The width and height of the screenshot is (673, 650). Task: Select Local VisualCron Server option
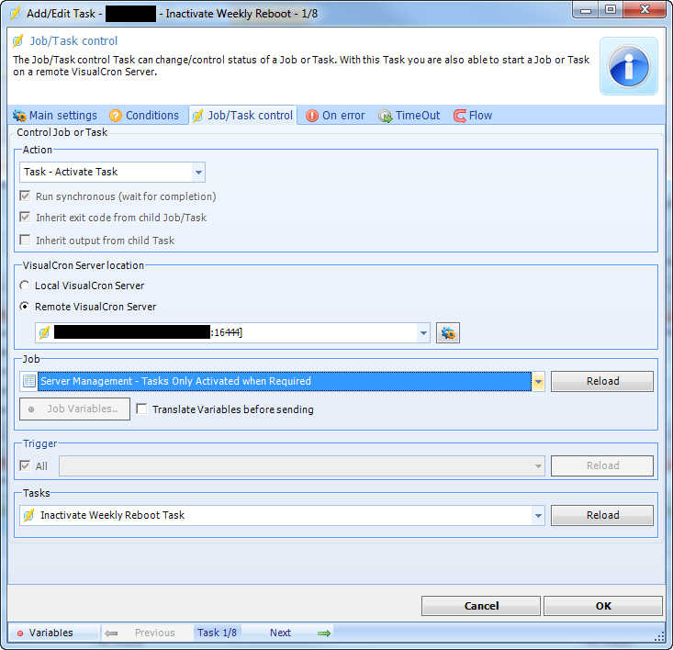click(25, 286)
